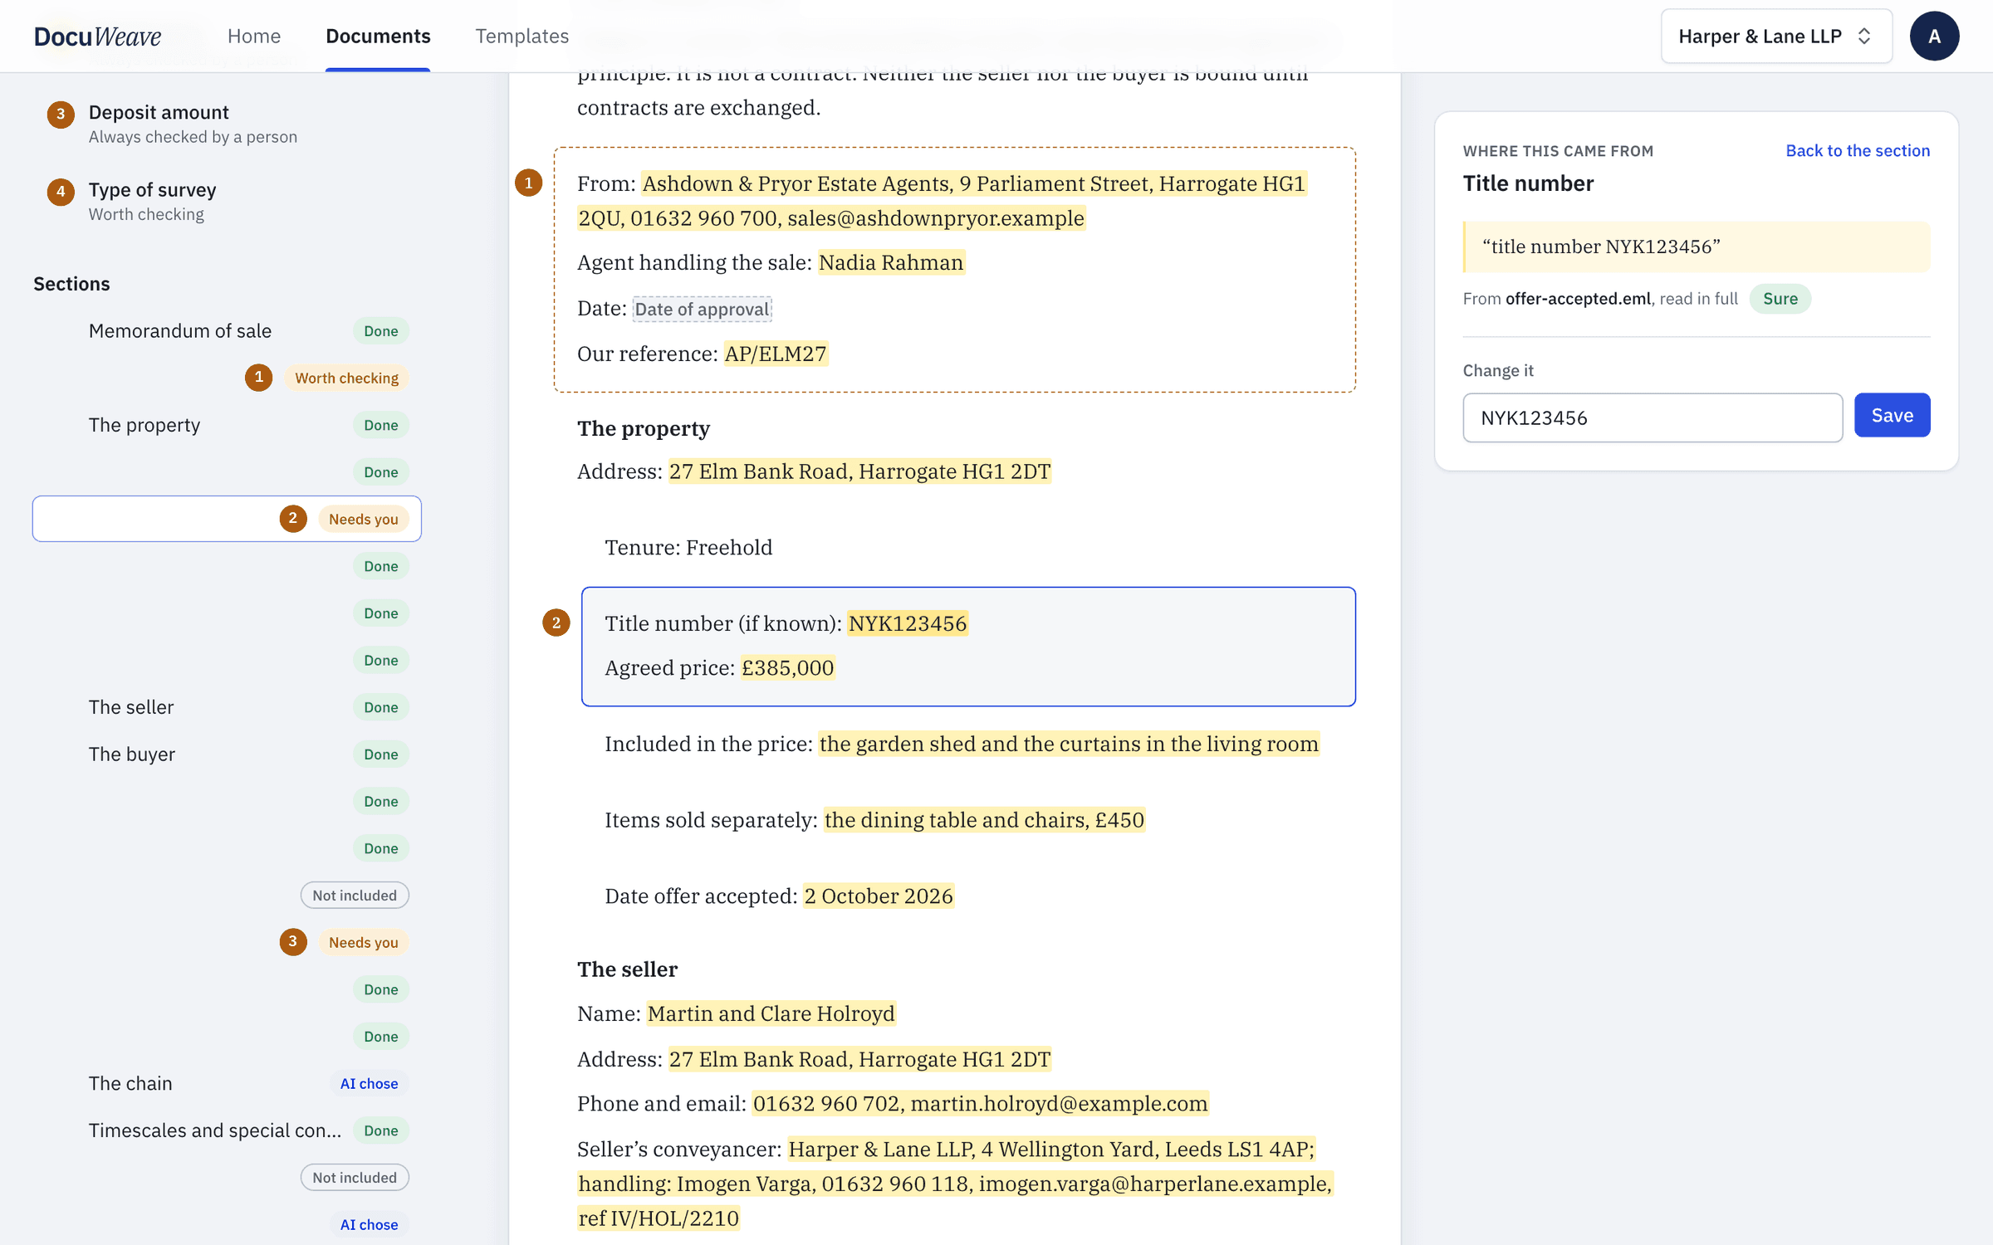Viewport: 1993px width, 1245px height.
Task: Click the highlighted agreed price £385,000
Action: pos(787,667)
